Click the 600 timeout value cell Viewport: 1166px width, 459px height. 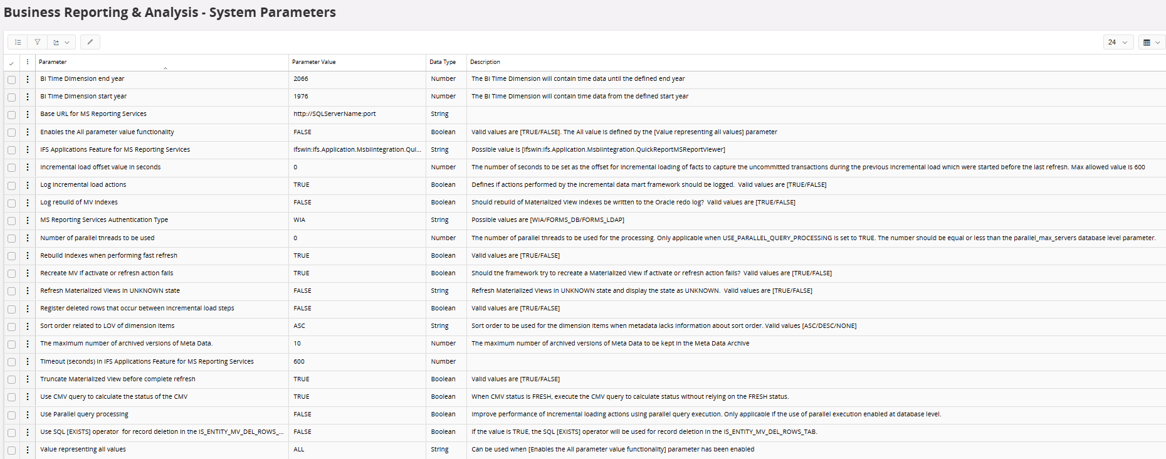pos(357,361)
